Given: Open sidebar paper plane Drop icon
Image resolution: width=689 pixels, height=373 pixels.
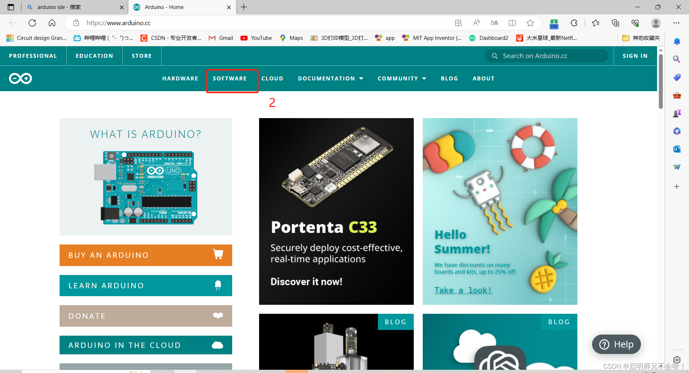Looking at the screenshot, I should (677, 167).
